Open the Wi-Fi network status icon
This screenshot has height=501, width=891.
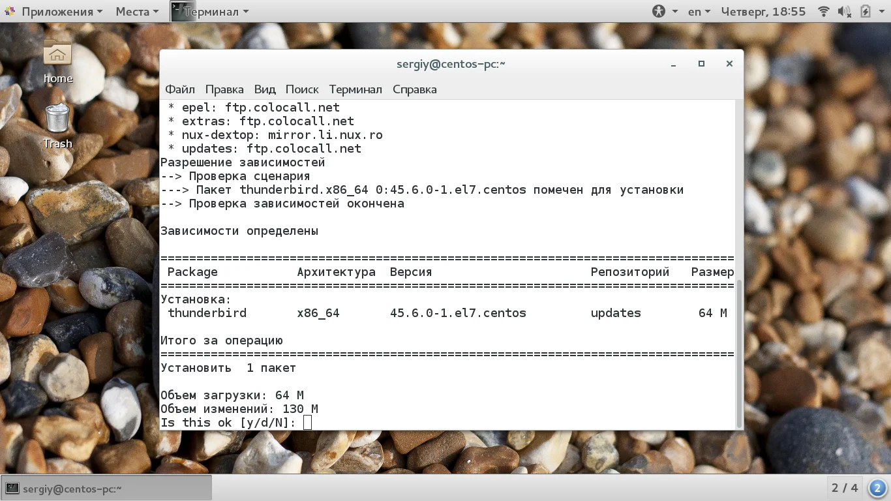click(x=824, y=11)
